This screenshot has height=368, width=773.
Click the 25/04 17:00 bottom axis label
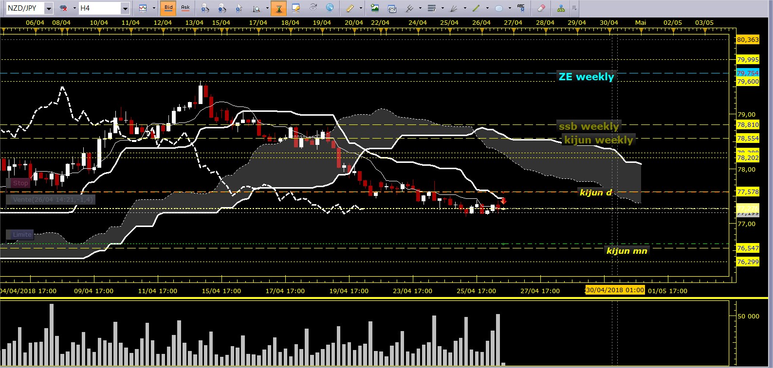[x=476, y=291]
